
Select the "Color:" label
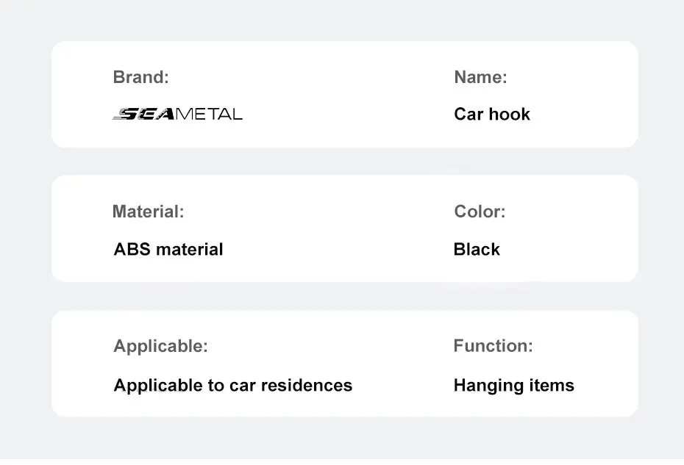point(480,212)
